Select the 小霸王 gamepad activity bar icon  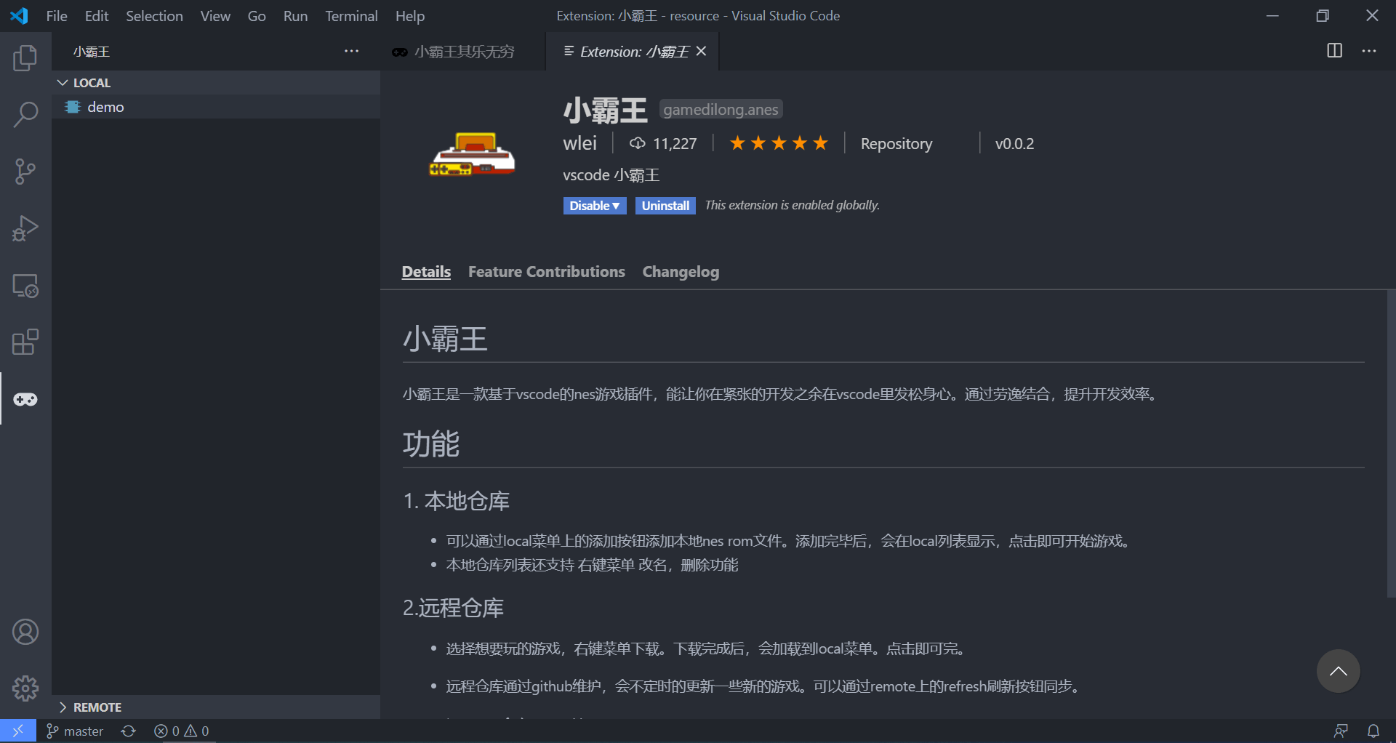pos(25,399)
